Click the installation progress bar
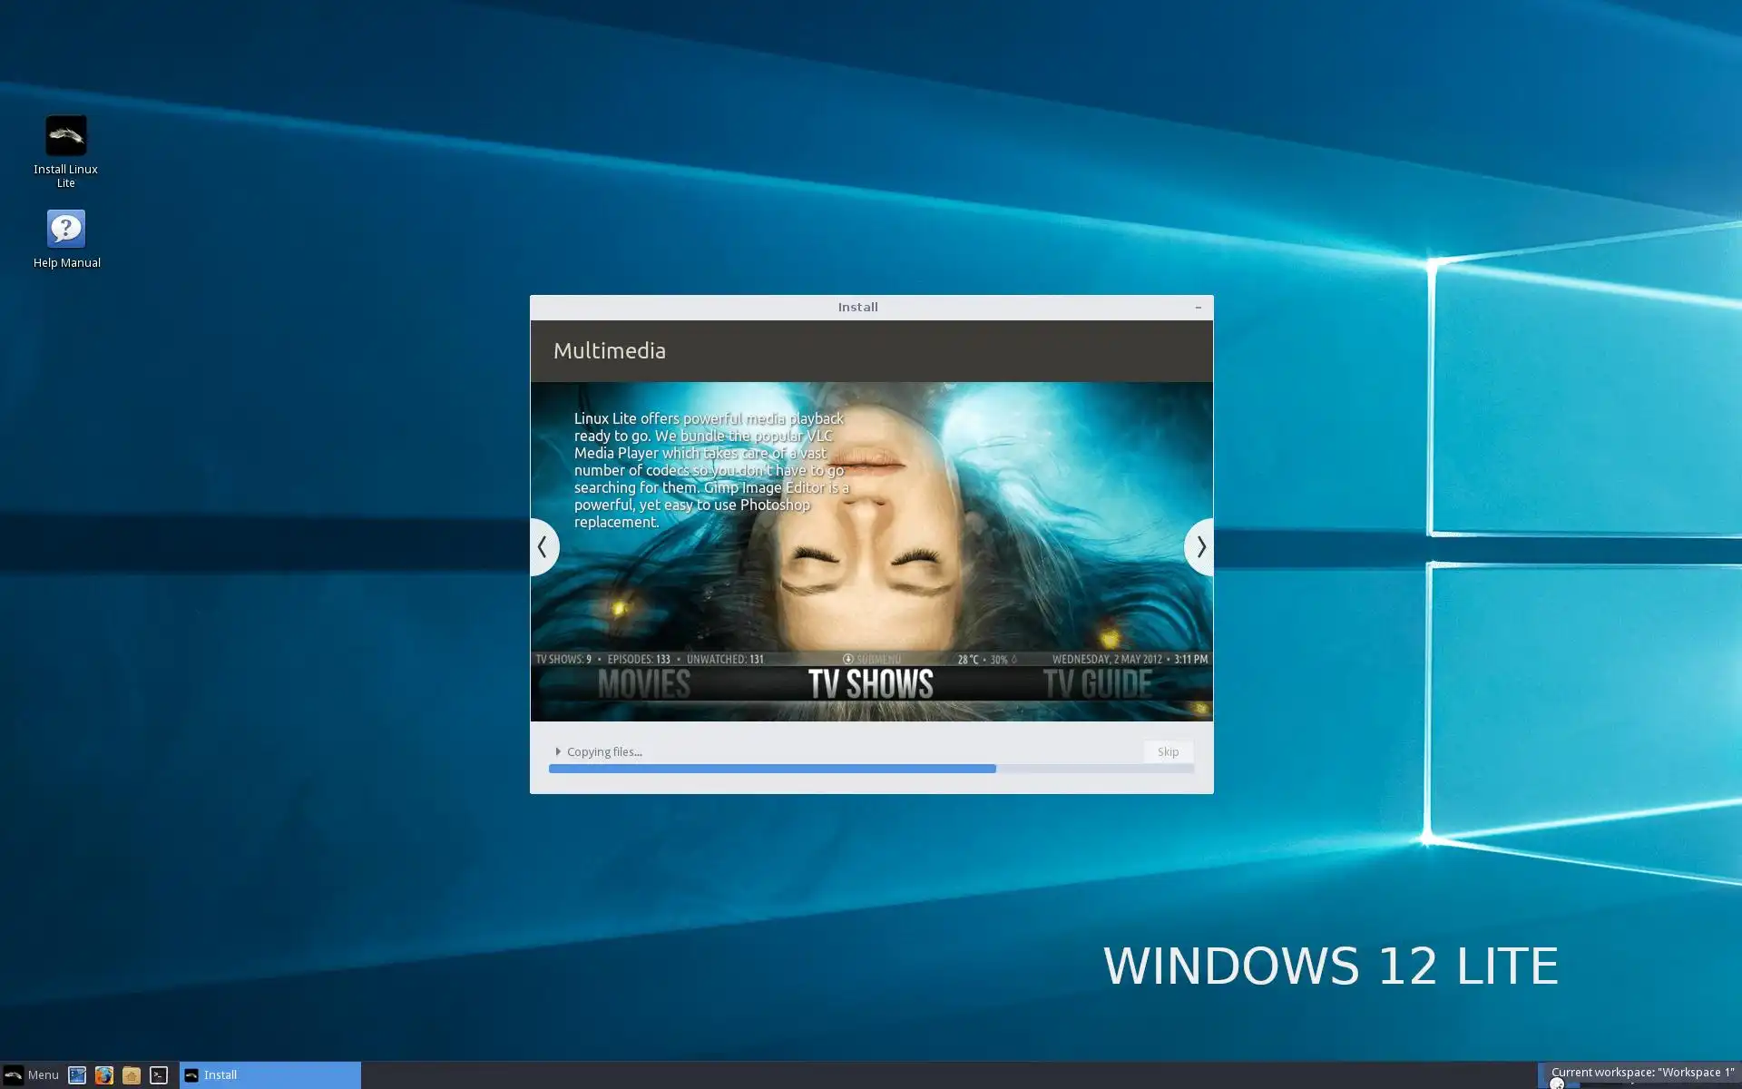This screenshot has width=1742, height=1089. tap(871, 769)
